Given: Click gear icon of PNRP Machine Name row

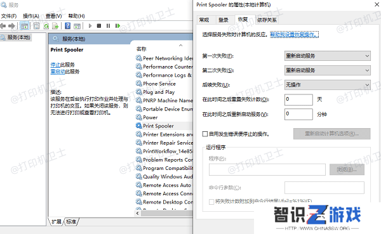Looking at the screenshot, I should (138, 100).
